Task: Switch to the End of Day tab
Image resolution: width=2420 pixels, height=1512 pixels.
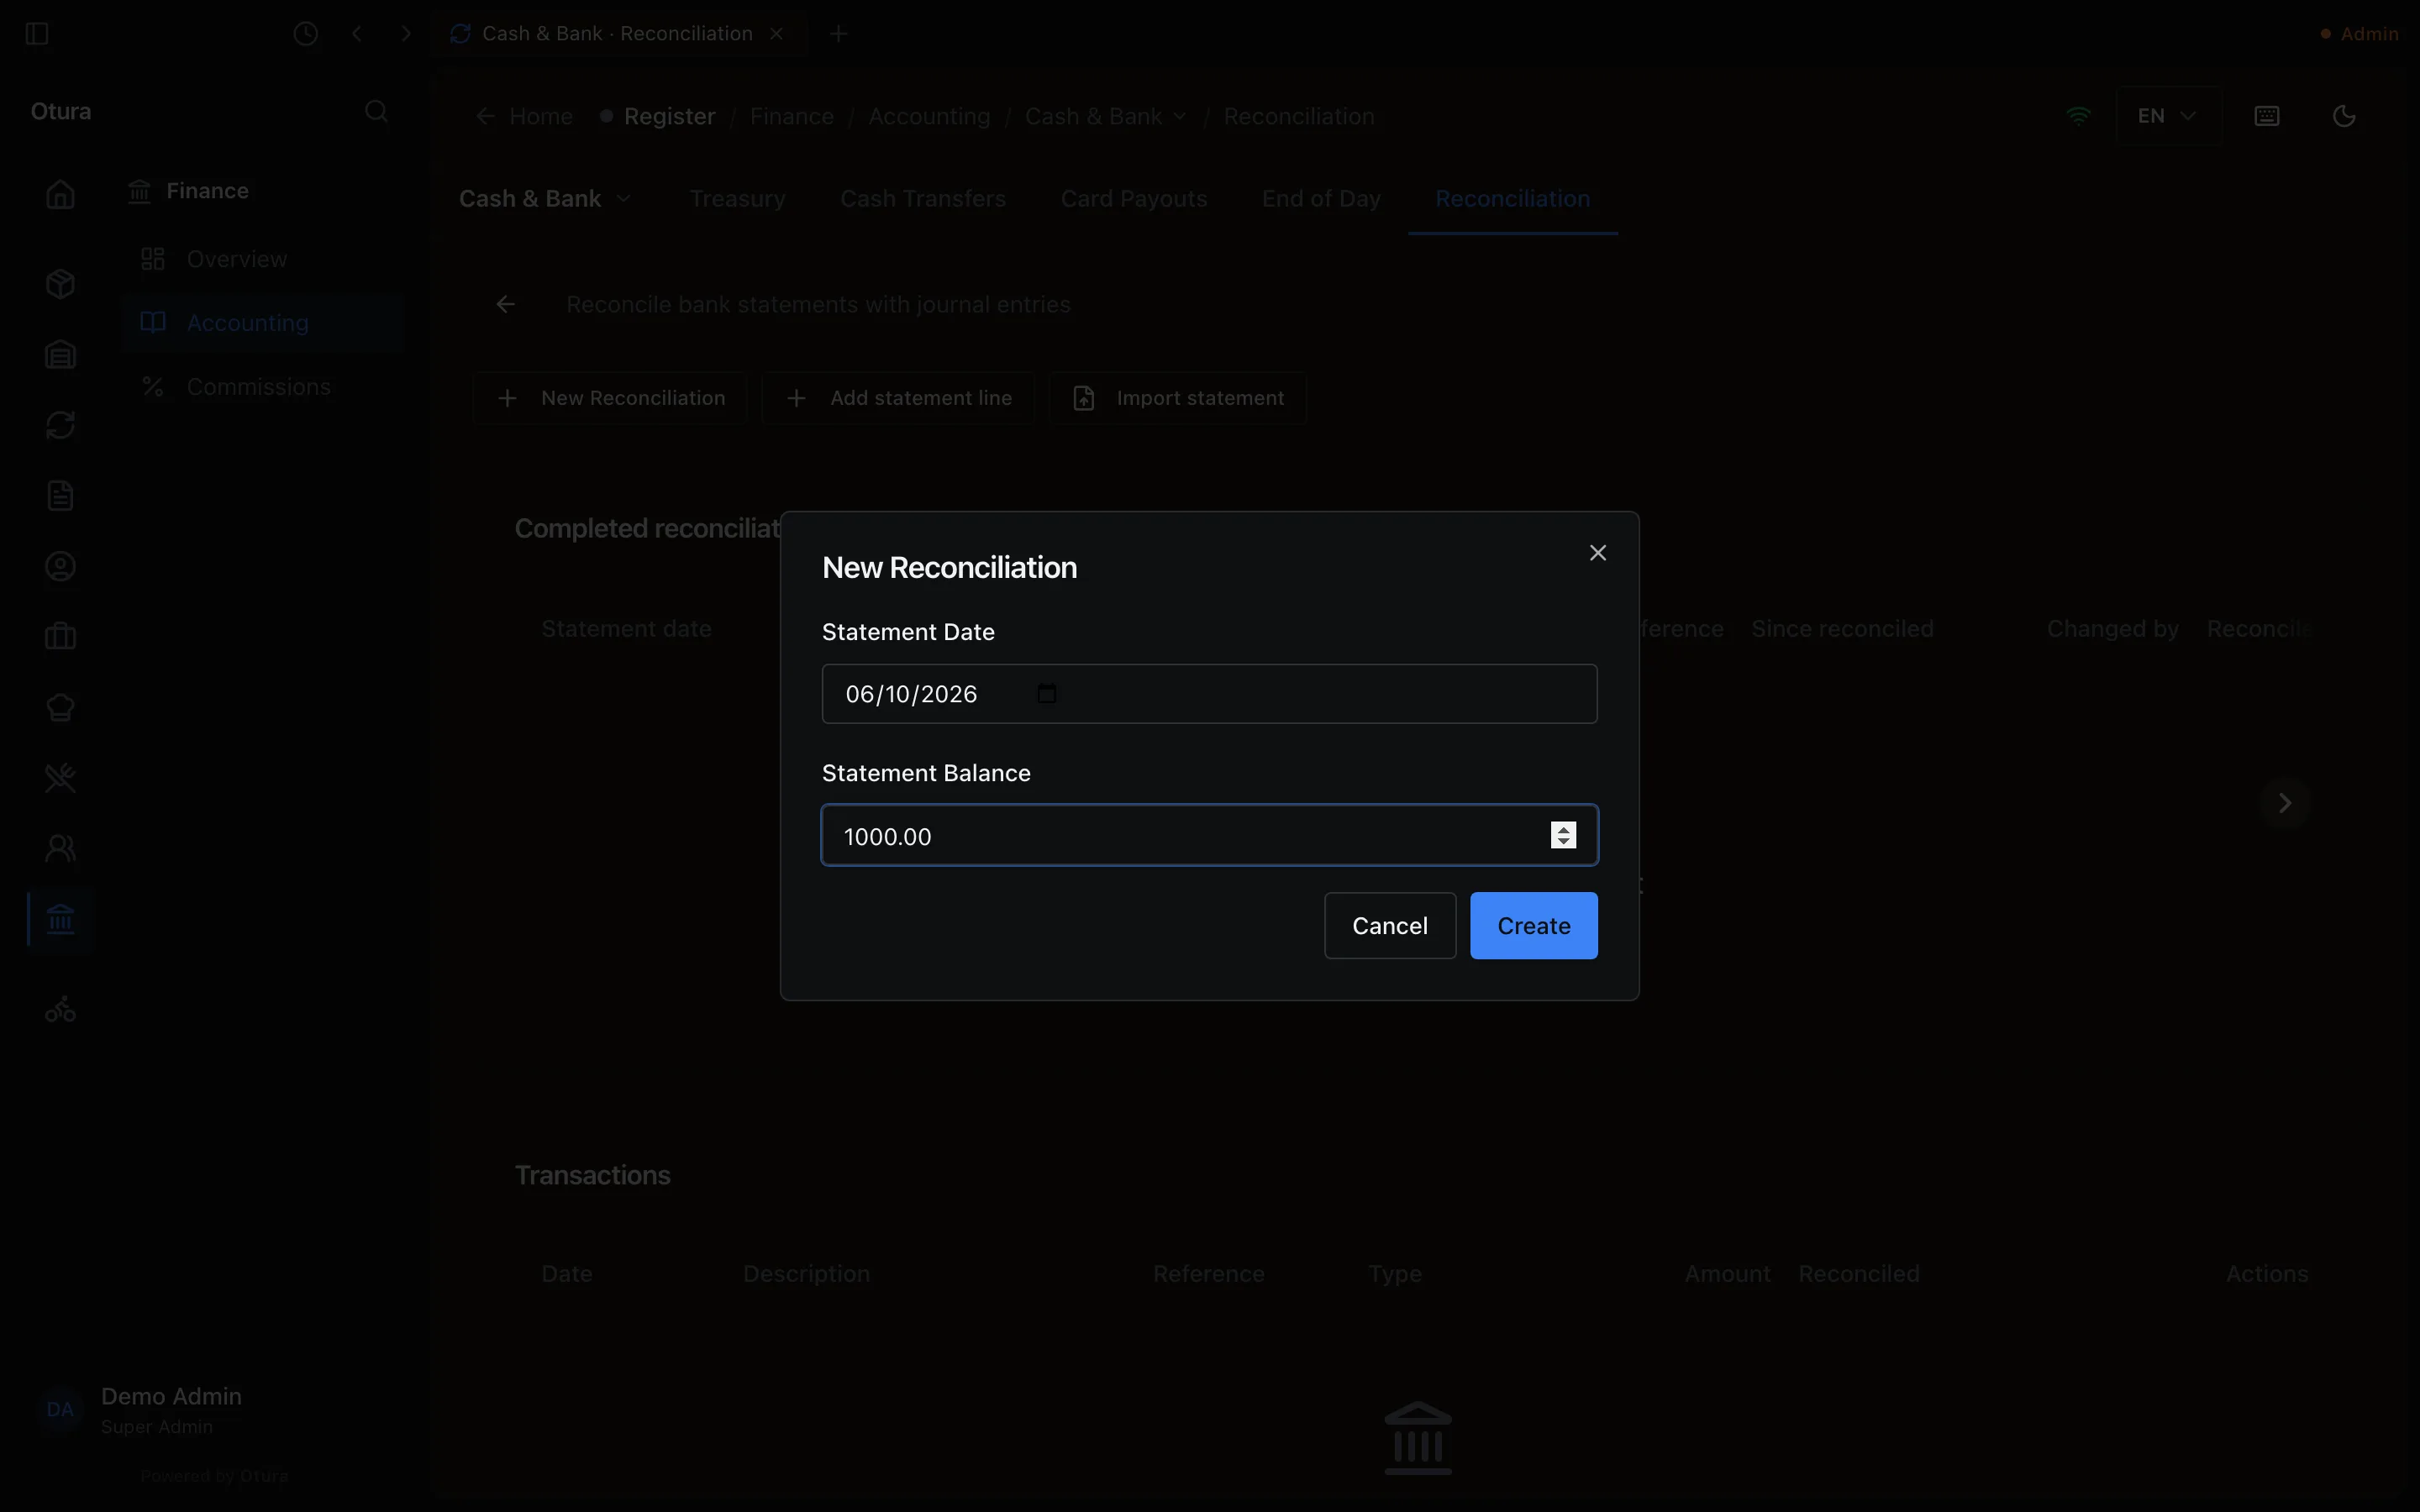Action: click(x=1321, y=199)
